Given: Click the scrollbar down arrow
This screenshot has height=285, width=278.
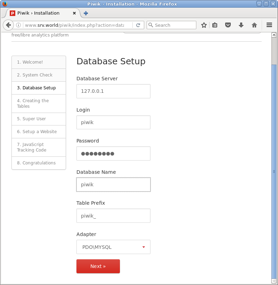Looking at the screenshot, I should click(274, 281).
